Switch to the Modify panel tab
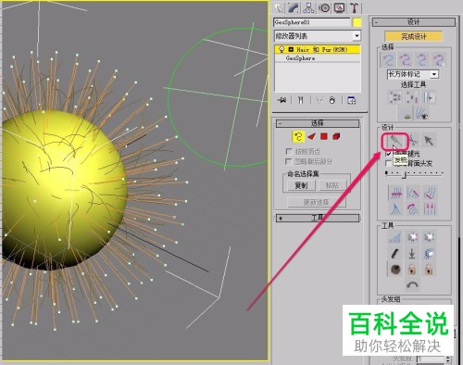Viewport: 463px width, 365px height. coord(294,7)
